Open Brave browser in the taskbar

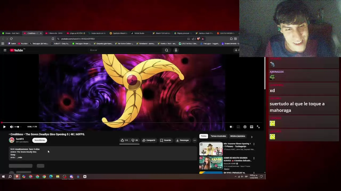coord(17,177)
